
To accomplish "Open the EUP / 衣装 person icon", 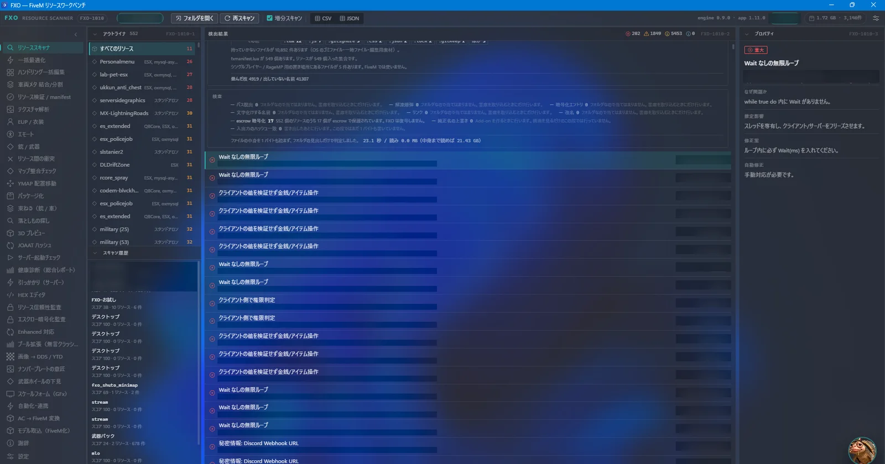I will pyautogui.click(x=10, y=122).
